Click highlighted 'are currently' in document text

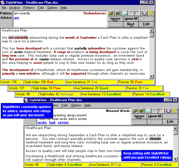[18, 38]
